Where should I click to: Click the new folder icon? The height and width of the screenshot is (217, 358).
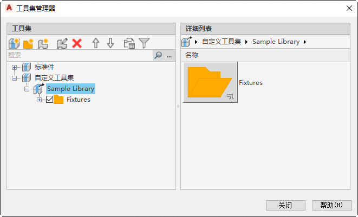point(28,43)
